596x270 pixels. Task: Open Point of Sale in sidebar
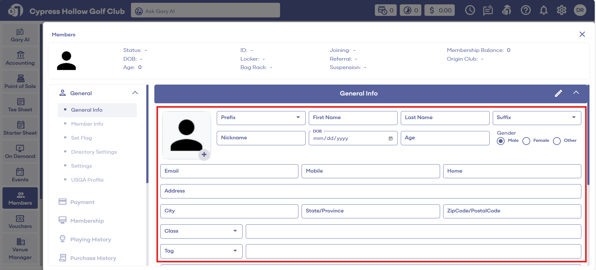tap(20, 82)
